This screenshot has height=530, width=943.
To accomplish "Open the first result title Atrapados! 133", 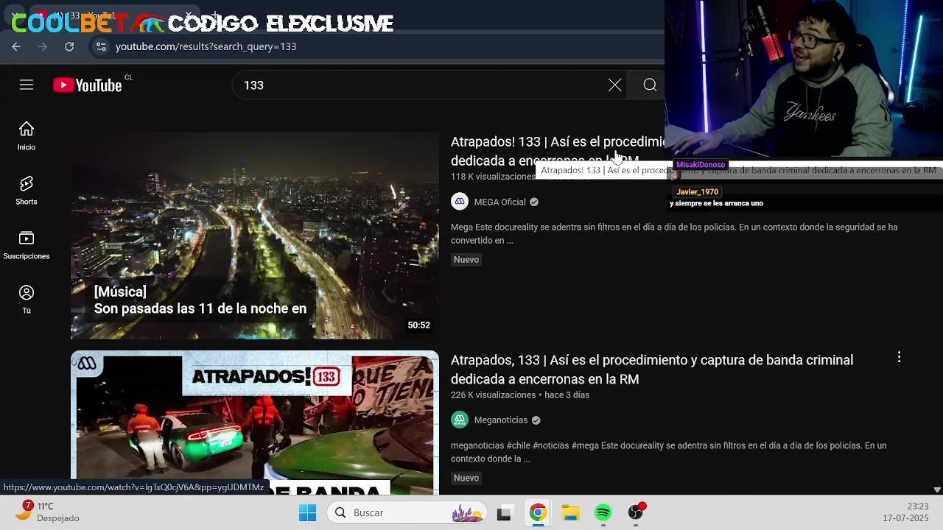I will (x=557, y=151).
